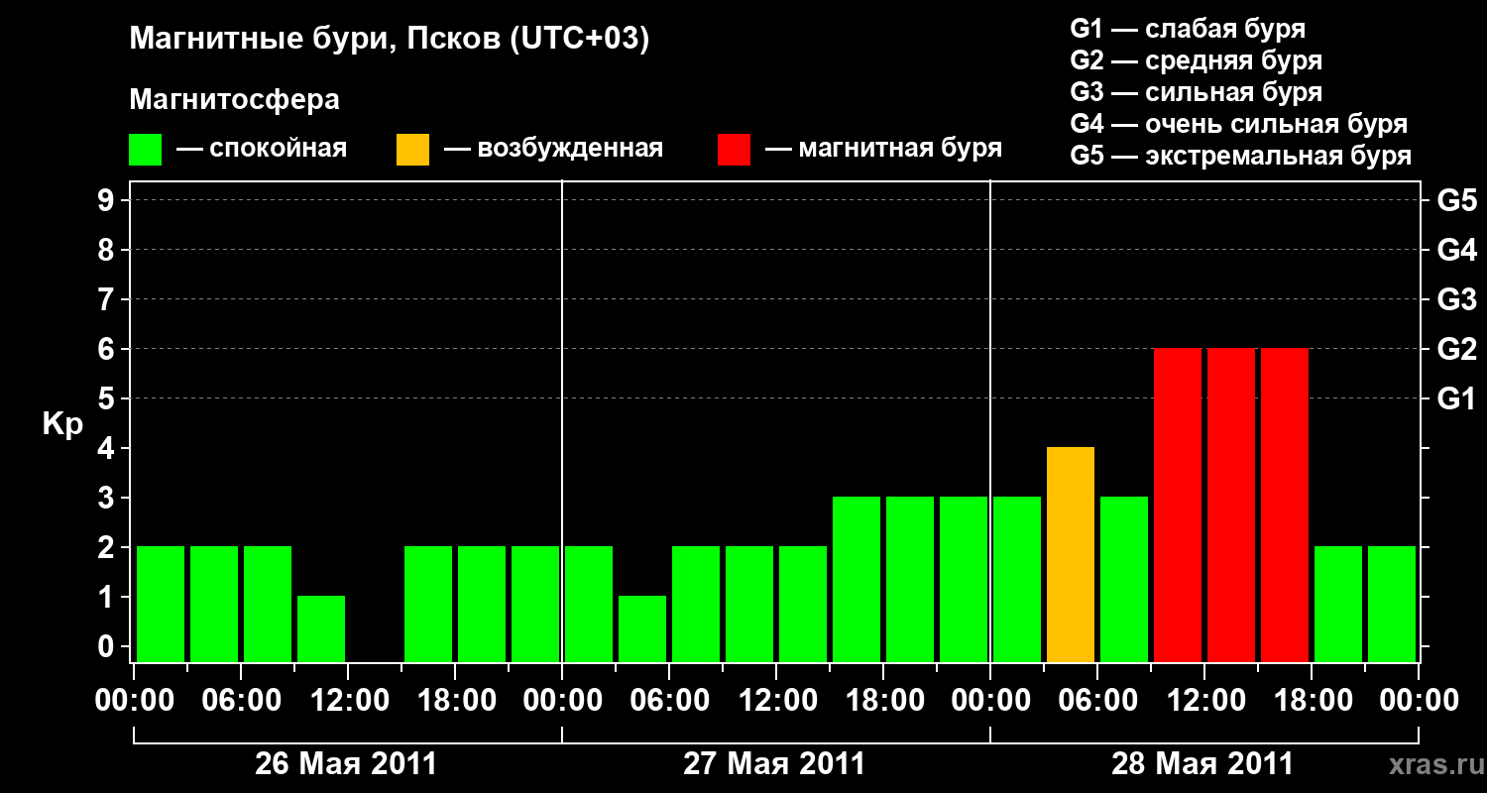
Task: Click legend line 'G1 — слабая буря'
Action: coord(1188,29)
